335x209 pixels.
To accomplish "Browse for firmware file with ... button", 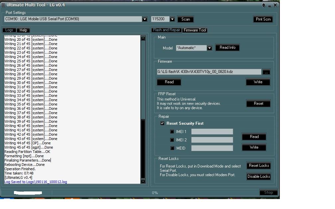I will coord(266,72).
